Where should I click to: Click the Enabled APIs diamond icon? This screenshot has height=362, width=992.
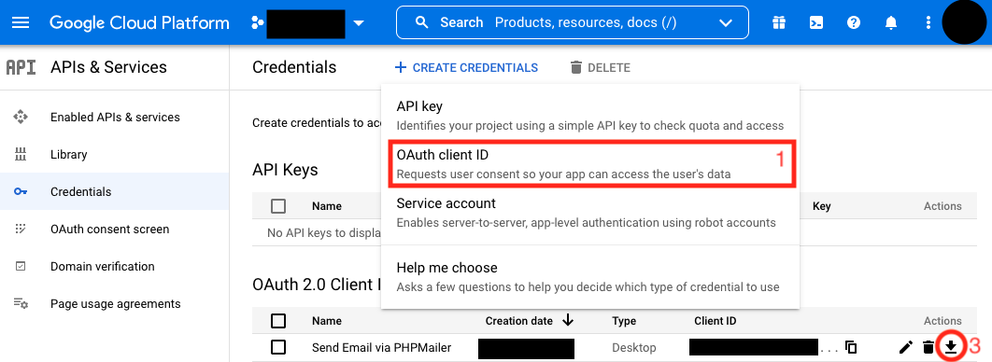click(x=21, y=117)
